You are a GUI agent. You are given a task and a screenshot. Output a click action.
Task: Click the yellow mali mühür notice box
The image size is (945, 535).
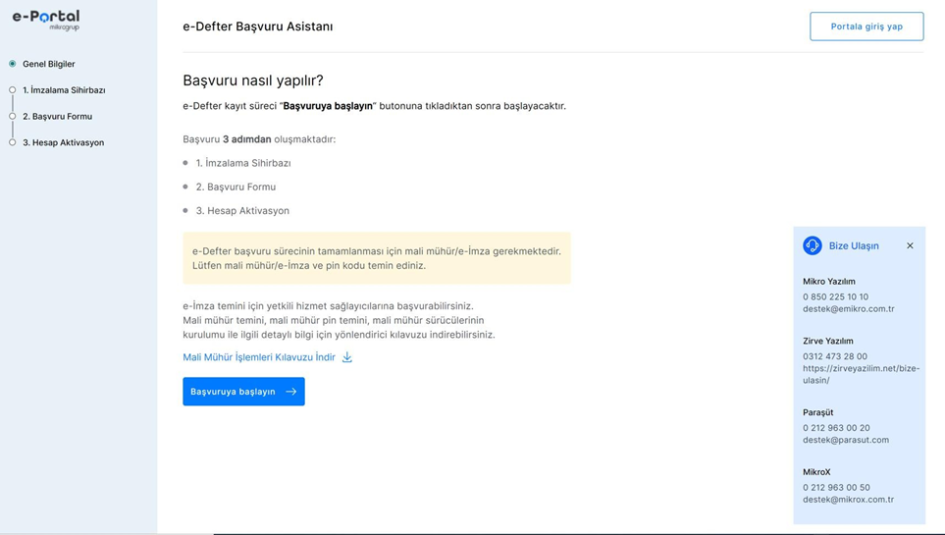(376, 258)
